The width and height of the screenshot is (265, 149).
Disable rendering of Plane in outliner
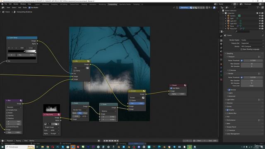click(x=263, y=26)
